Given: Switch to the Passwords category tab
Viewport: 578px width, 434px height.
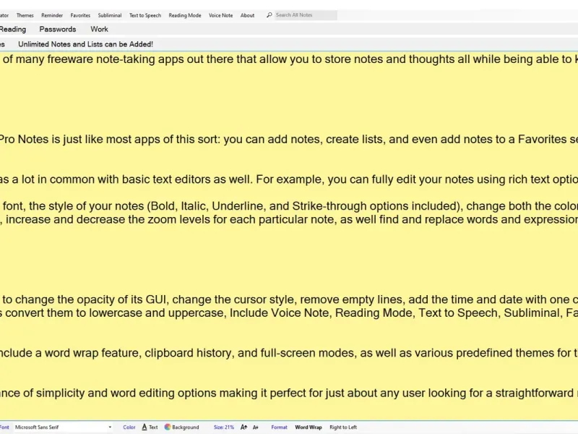Looking at the screenshot, I should click(58, 29).
